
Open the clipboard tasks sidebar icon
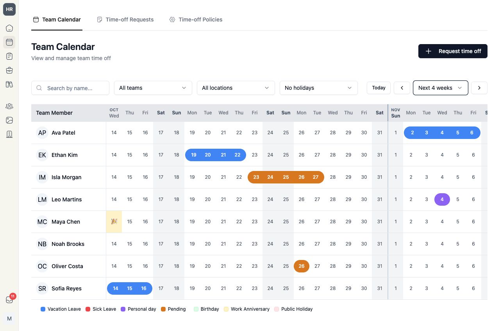pos(9,56)
